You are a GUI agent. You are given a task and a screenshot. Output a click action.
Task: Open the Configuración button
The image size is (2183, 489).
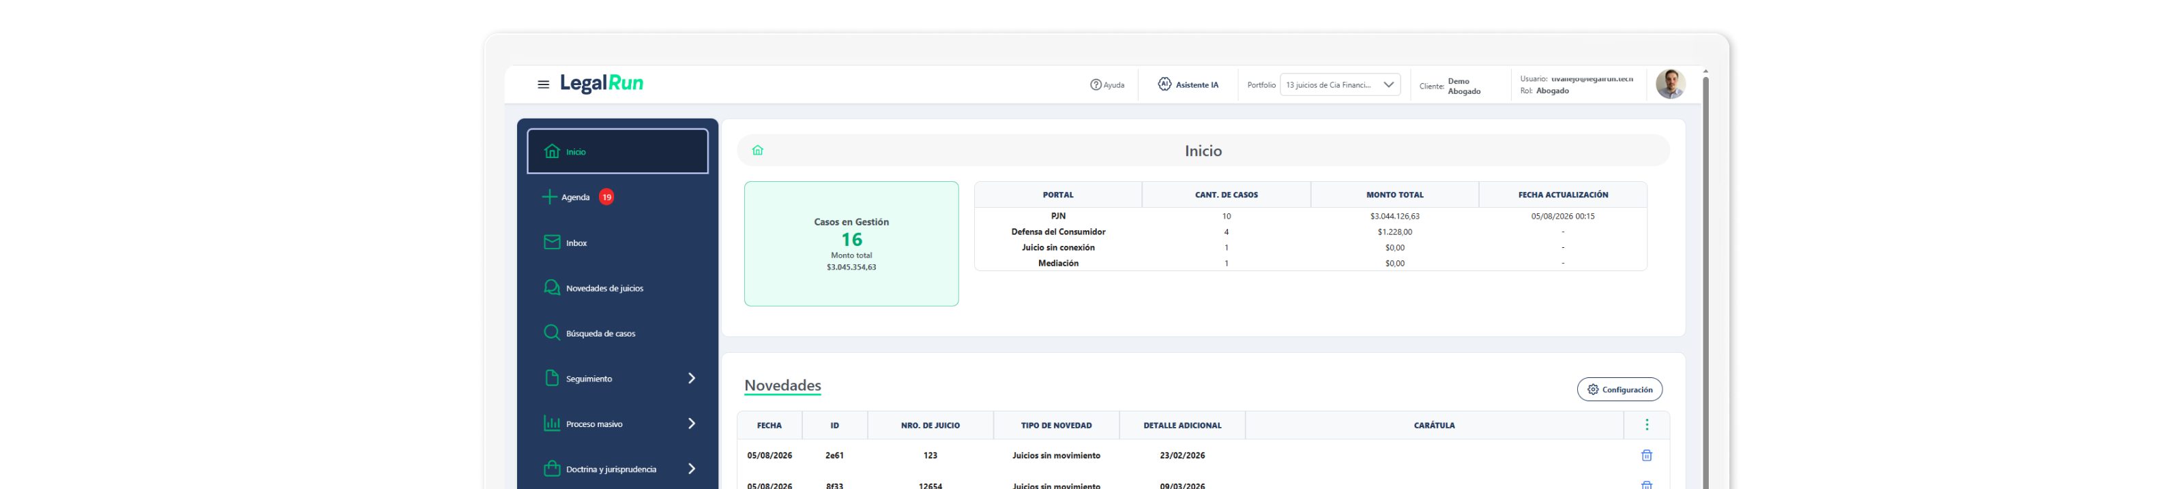click(x=1620, y=389)
